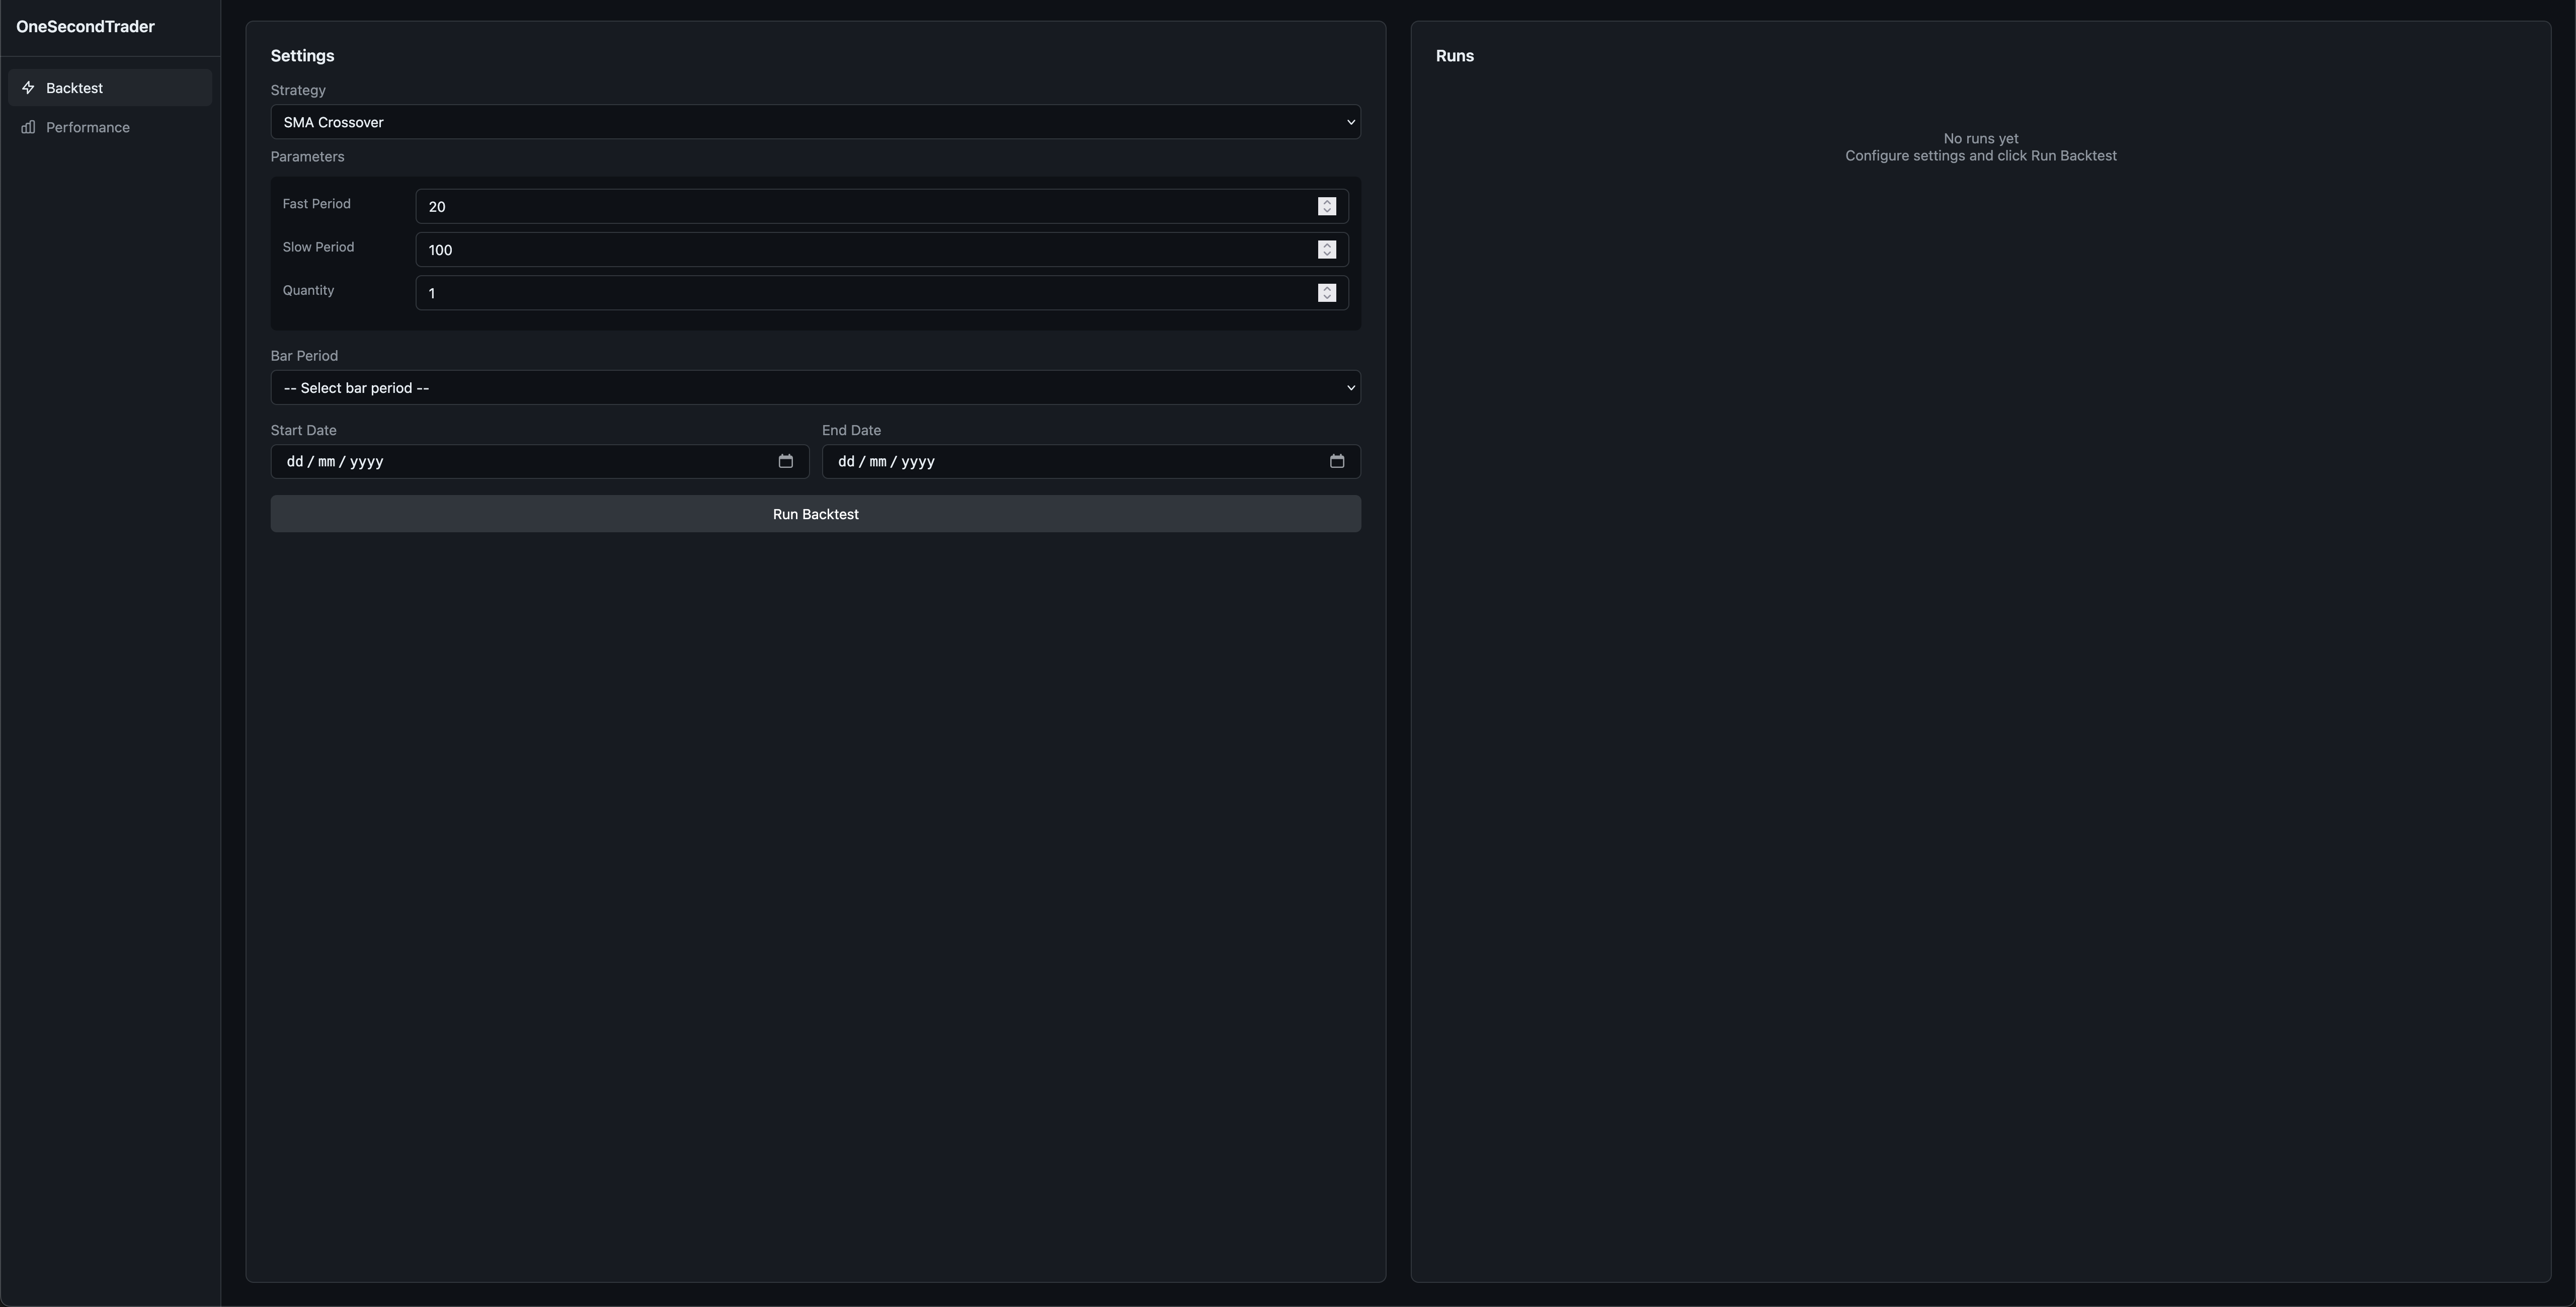Viewport: 2576px width, 1307px height.
Task: Open the Bar Period dropdown
Action: (814, 388)
